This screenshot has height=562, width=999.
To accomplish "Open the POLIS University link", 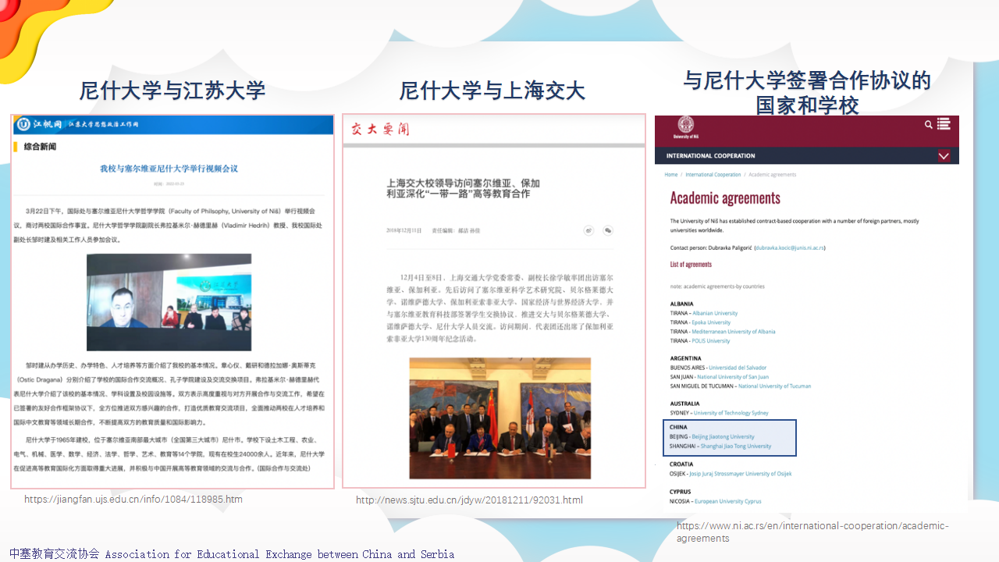I will (712, 341).
